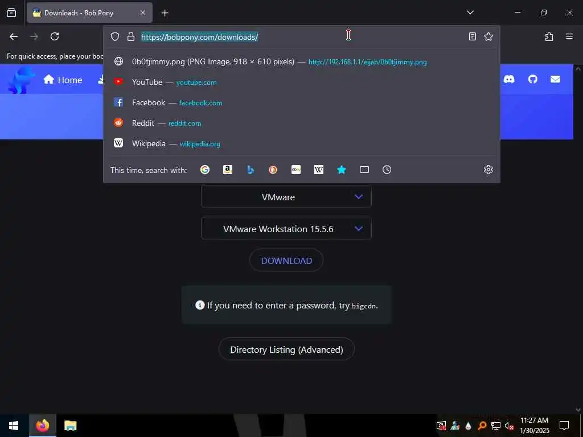Choose the Wikipedia suggestion

coord(302,143)
